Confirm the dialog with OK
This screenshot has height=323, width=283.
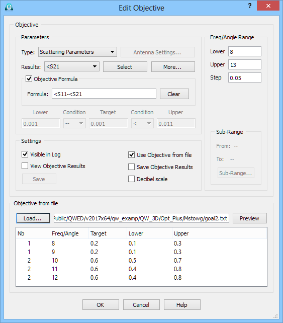pyautogui.click(x=101, y=305)
